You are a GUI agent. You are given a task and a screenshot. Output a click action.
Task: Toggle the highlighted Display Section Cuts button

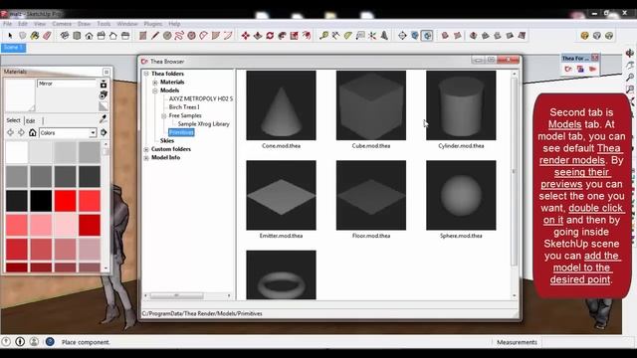427,36
